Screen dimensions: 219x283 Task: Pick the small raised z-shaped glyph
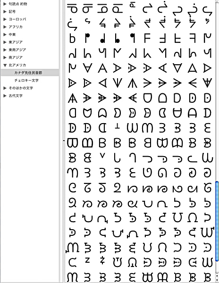coord(87,260)
